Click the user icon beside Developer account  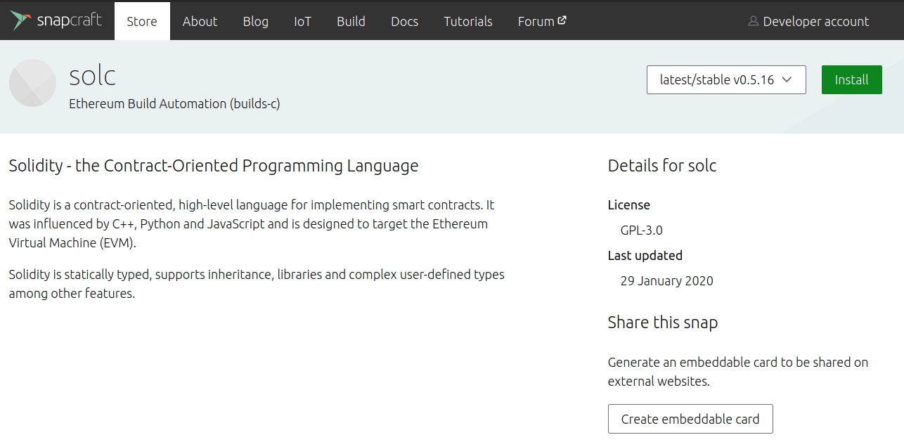click(753, 21)
